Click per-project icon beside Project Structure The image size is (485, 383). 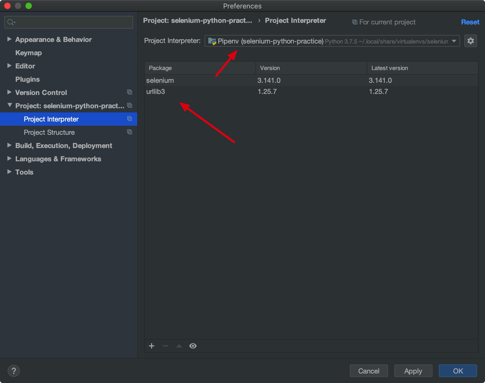coord(130,132)
